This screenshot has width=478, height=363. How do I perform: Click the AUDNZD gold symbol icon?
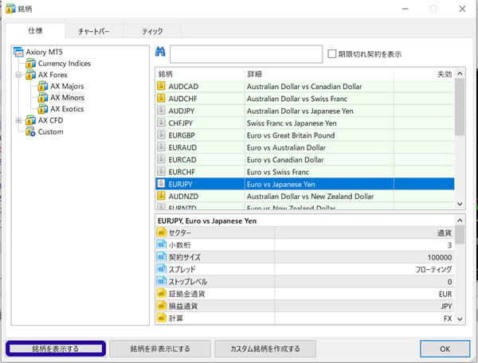(x=161, y=196)
